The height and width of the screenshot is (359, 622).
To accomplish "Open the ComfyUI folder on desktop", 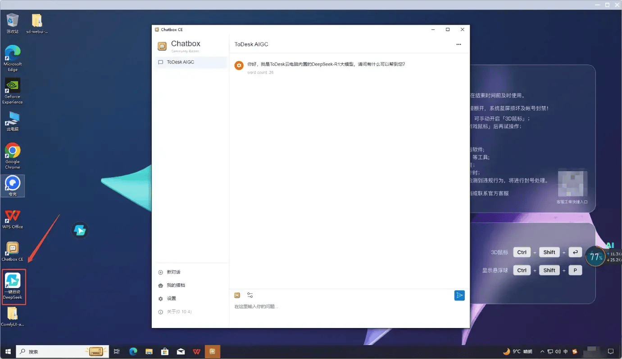I will tap(13, 316).
